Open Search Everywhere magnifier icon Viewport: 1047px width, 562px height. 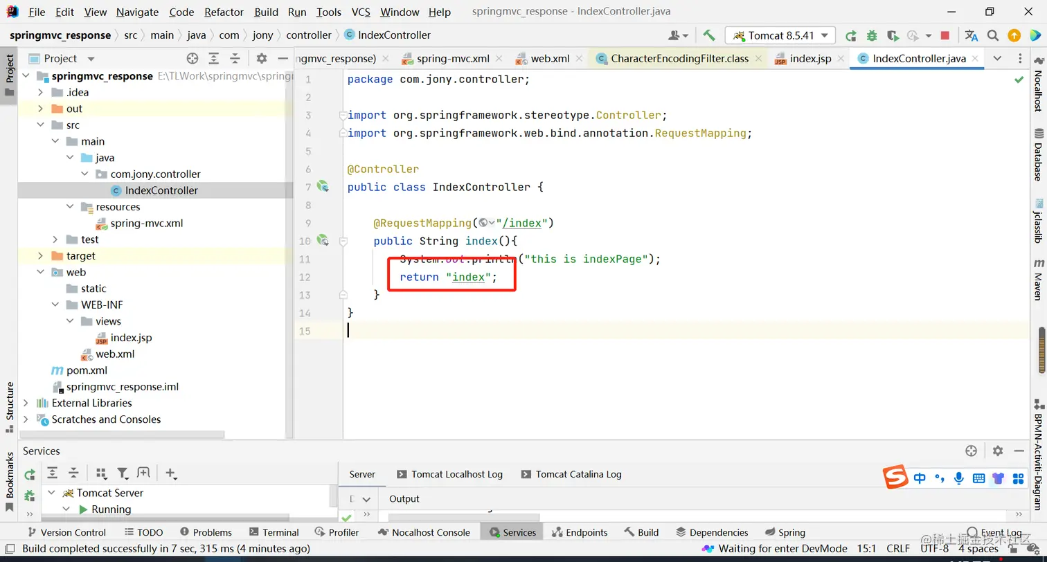[992, 35]
